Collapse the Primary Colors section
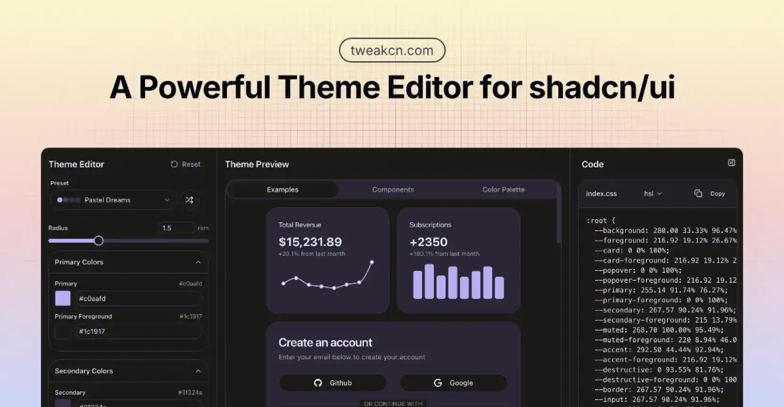Image resolution: width=784 pixels, height=407 pixels. point(198,262)
